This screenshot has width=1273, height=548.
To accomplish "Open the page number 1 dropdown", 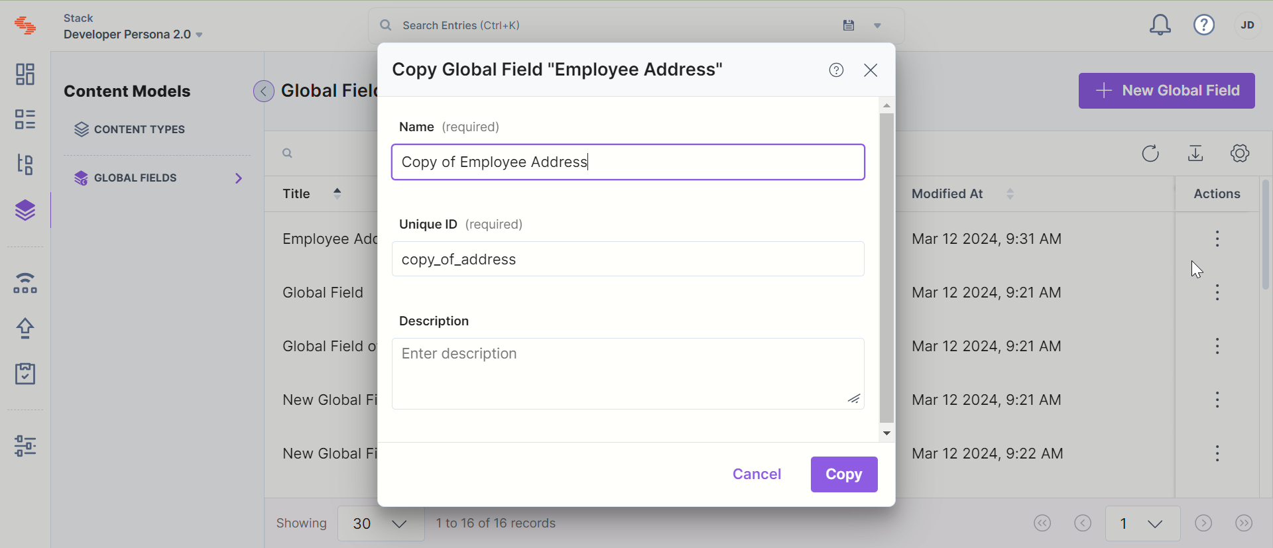I will [1142, 523].
